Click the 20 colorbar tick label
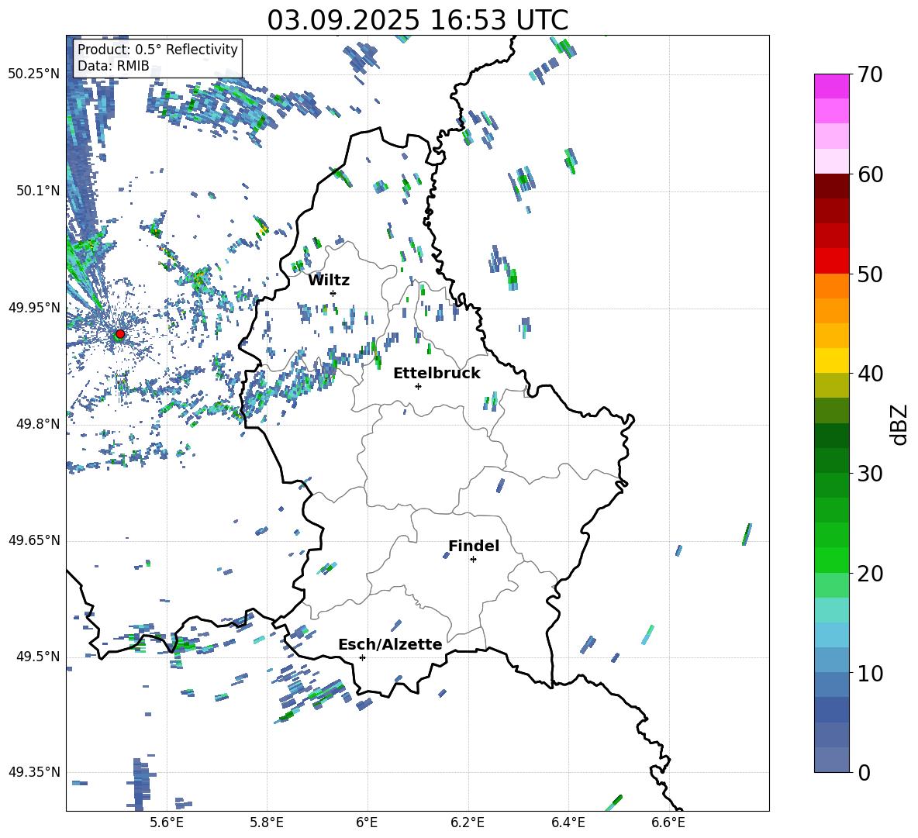The image size is (918, 838). [x=869, y=574]
